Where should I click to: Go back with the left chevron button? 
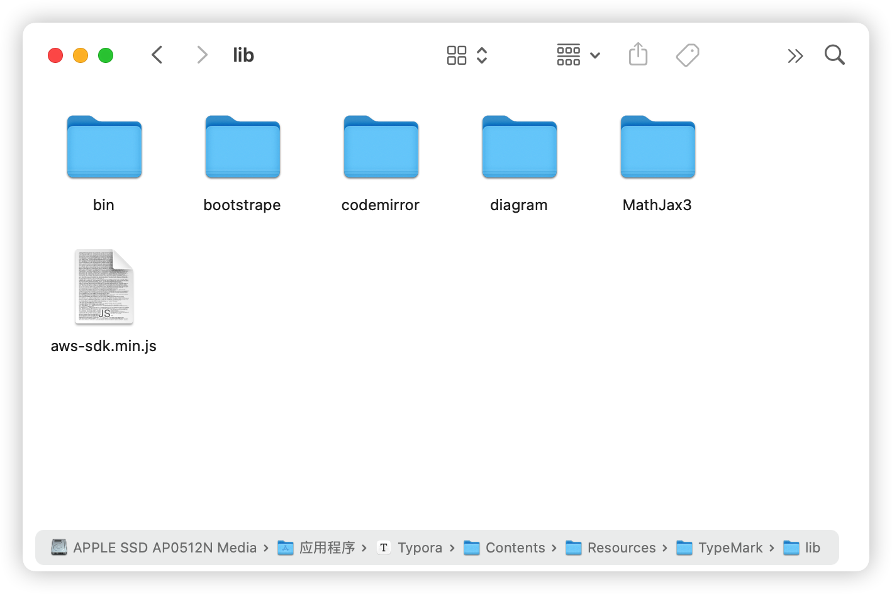click(x=157, y=55)
